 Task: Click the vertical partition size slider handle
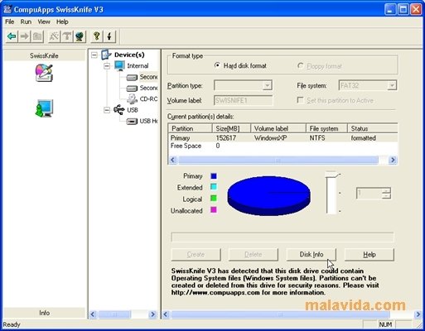(331, 175)
